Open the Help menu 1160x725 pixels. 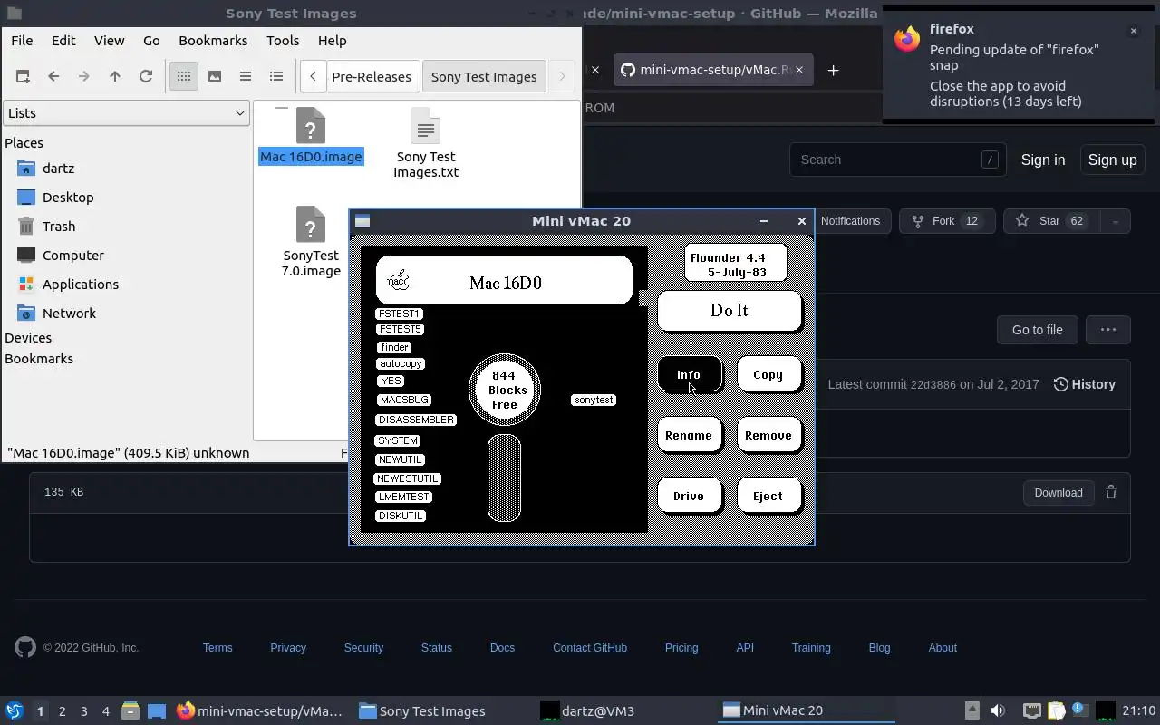(x=333, y=41)
